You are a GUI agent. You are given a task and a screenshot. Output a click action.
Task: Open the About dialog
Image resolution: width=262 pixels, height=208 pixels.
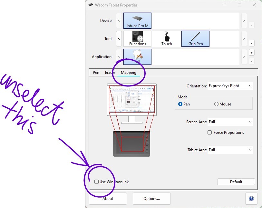(x=108, y=198)
